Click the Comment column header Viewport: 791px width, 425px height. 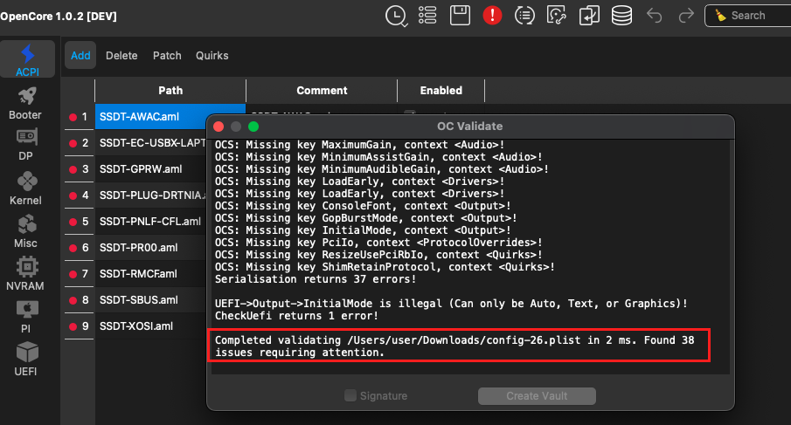[x=322, y=91]
